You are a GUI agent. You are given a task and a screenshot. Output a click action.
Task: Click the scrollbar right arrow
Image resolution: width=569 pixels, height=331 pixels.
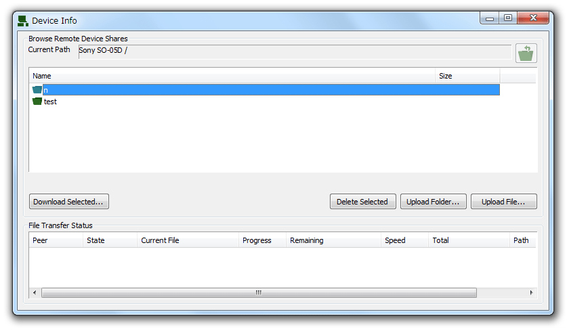click(x=531, y=292)
